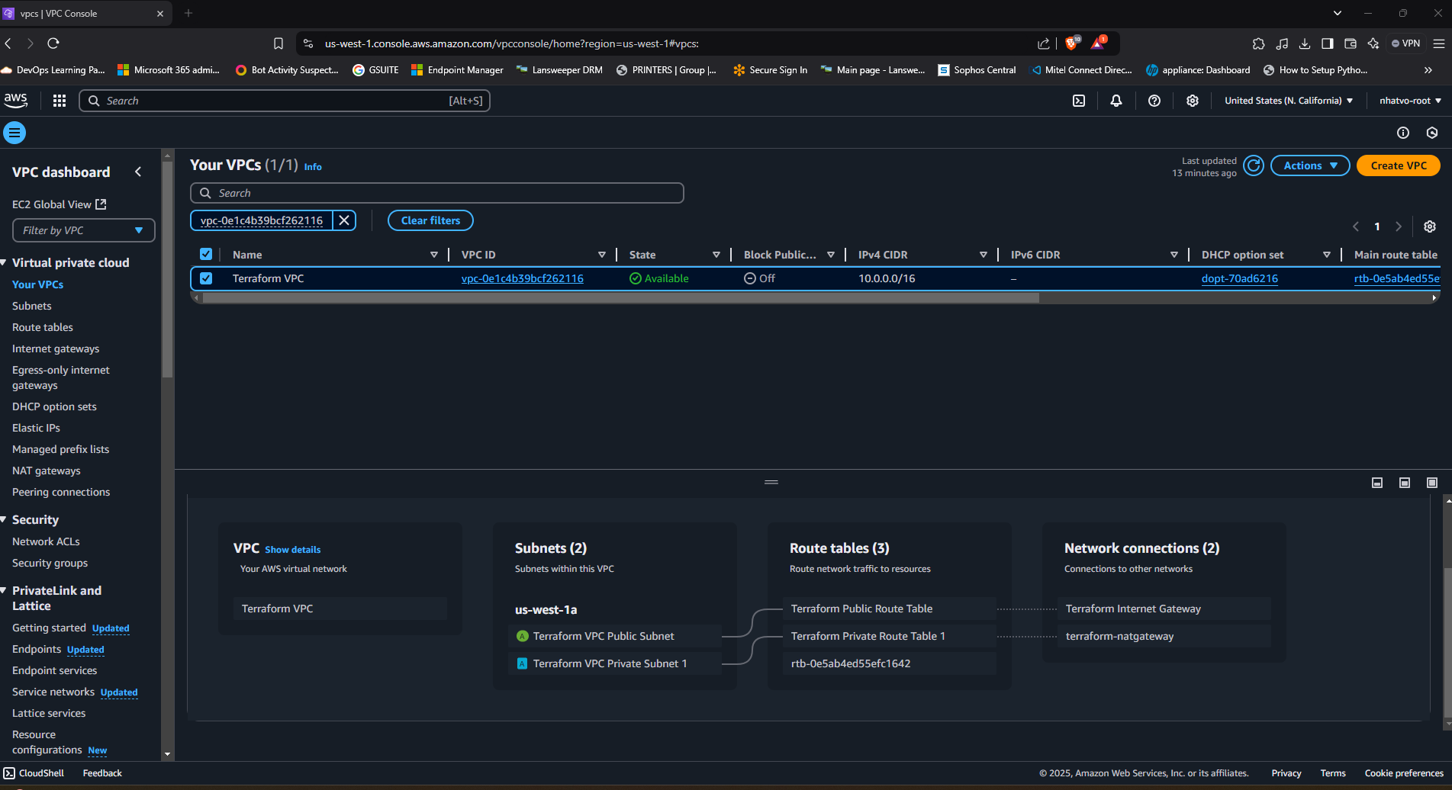Refresh the Your VPCs table
Image resolution: width=1452 pixels, height=790 pixels.
click(1254, 165)
